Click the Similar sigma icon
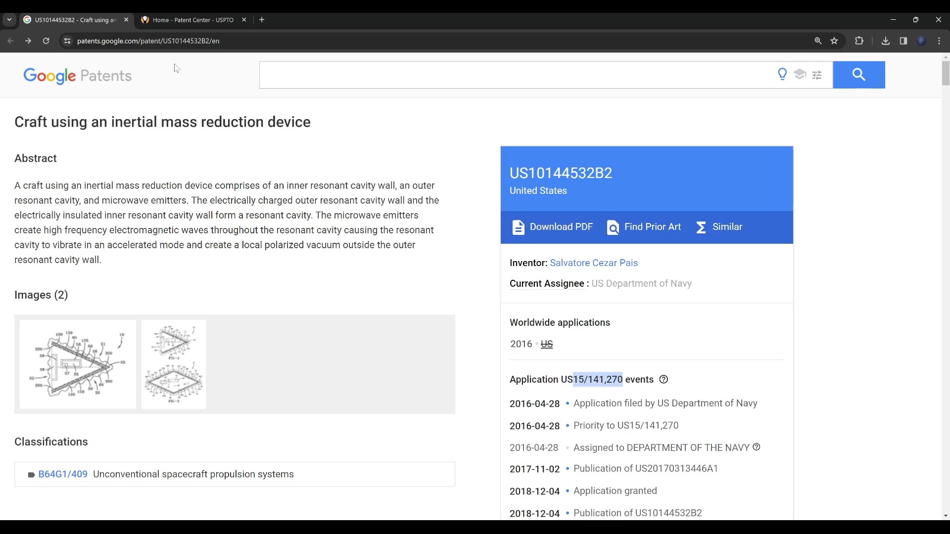 pyautogui.click(x=701, y=227)
